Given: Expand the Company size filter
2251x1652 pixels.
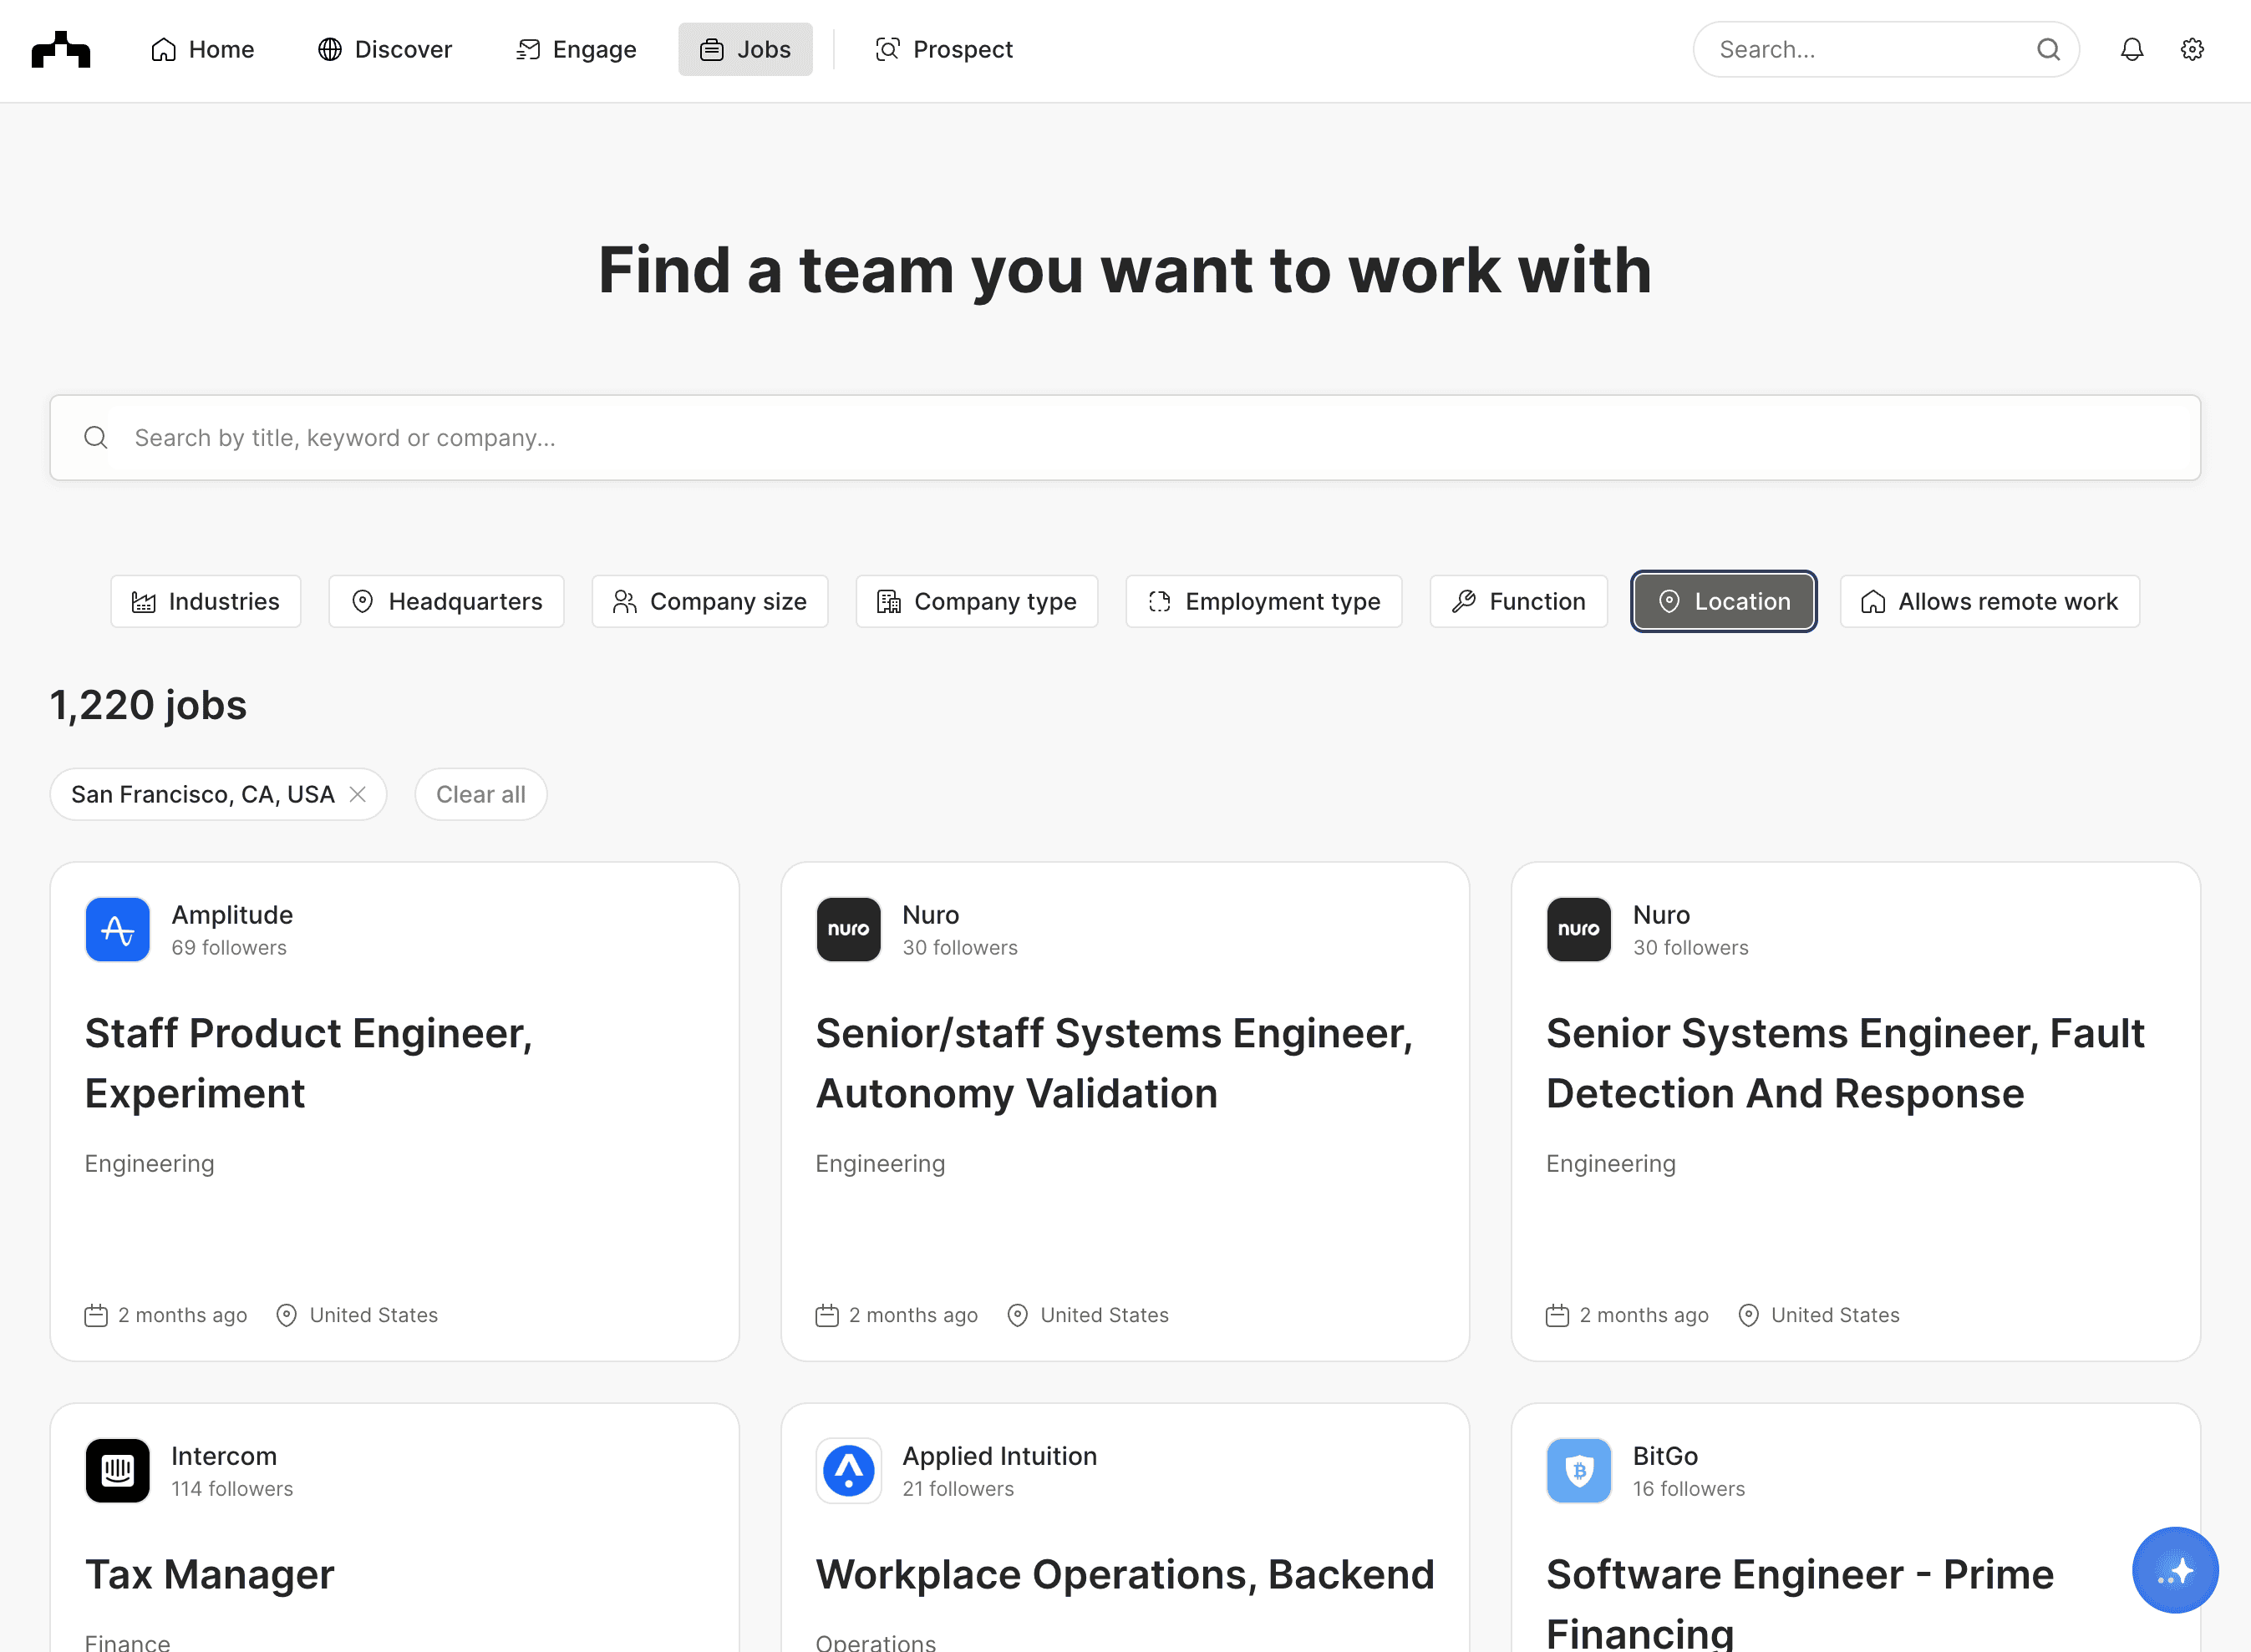Looking at the screenshot, I should (709, 601).
